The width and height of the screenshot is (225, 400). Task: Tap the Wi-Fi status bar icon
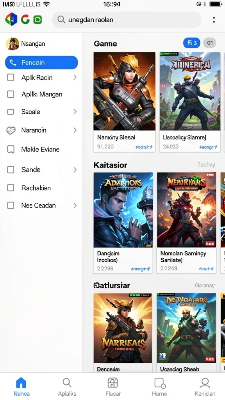click(46, 4)
